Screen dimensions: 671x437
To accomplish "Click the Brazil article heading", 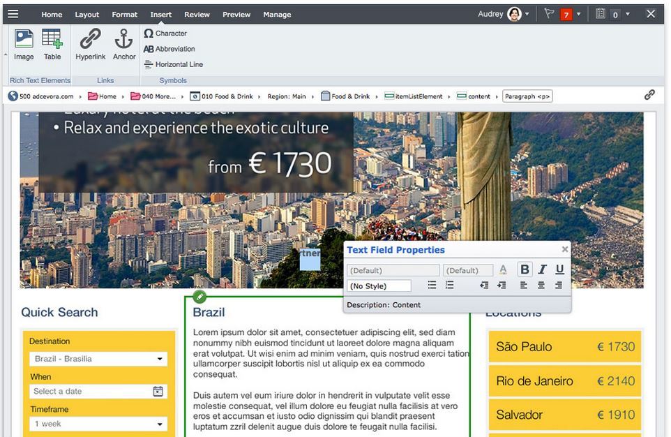I will [209, 312].
